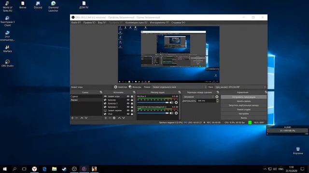Move the selected source up
Viewport: 309px width, 173px height.
119,118
